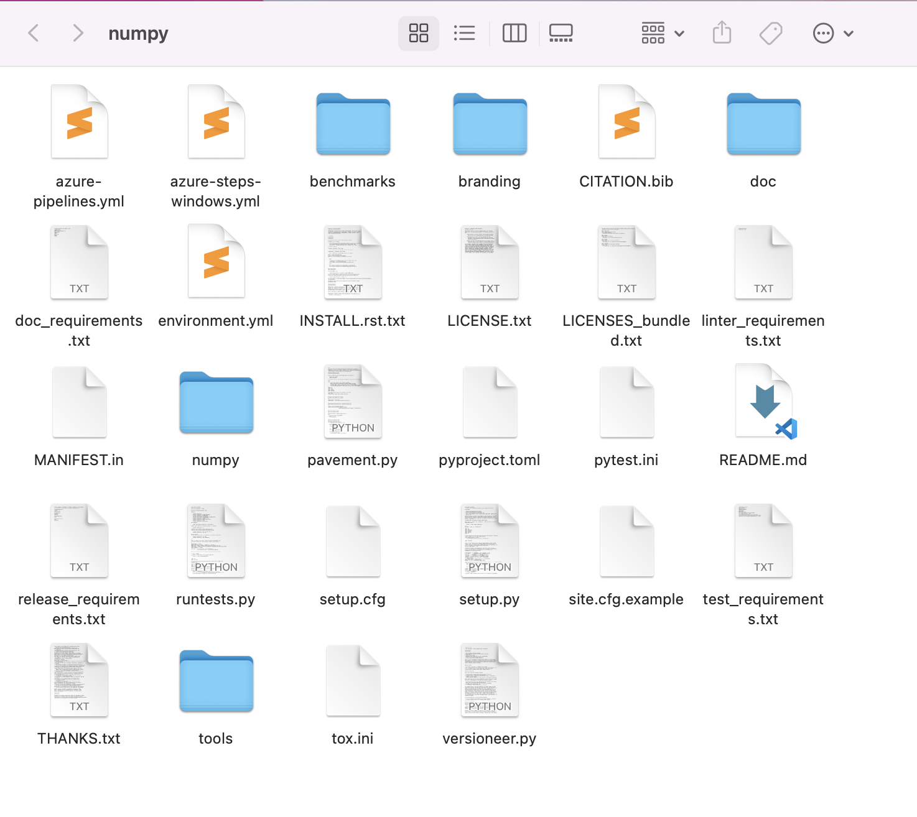Image resolution: width=917 pixels, height=817 pixels.
Task: Select the azure-pipelines.yml file icon
Action: [80, 121]
